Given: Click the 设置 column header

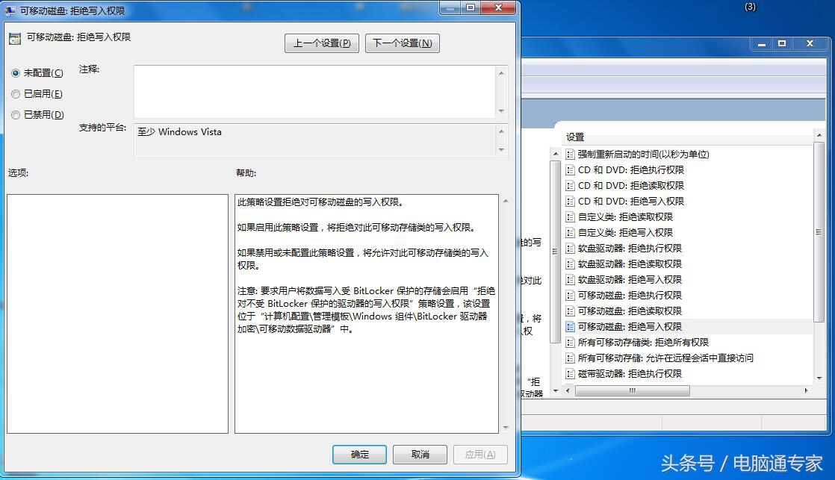Looking at the screenshot, I should 687,137.
